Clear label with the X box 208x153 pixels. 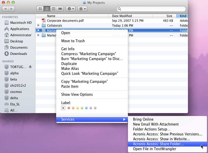[63, 108]
